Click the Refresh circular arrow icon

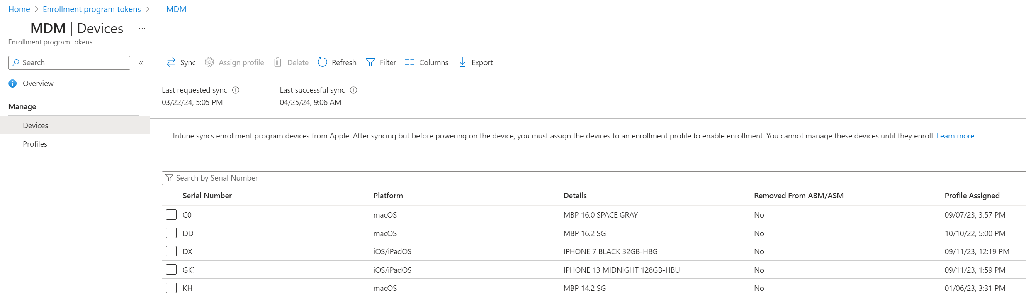(x=322, y=62)
